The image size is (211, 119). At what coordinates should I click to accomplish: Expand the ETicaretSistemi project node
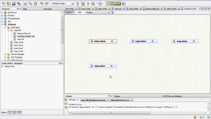pos(2,19)
